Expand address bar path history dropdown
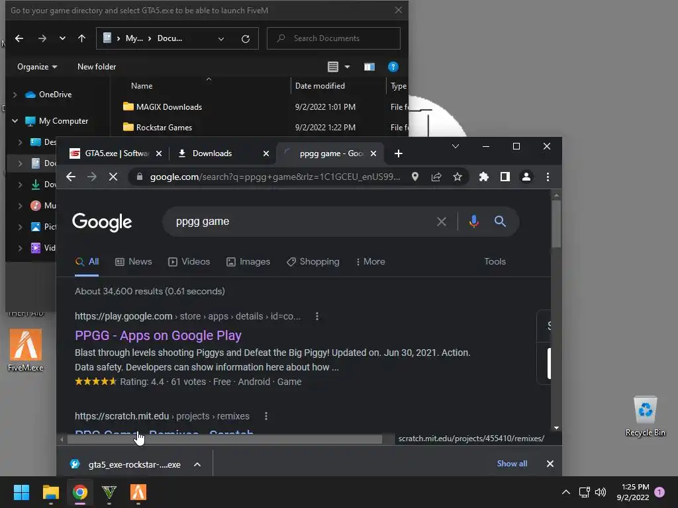Screen dimensions: 678x508 pyautogui.click(x=221, y=38)
